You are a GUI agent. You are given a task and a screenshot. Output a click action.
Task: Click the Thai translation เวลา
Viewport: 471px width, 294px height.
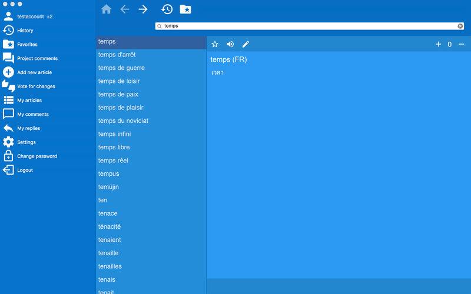click(x=217, y=72)
